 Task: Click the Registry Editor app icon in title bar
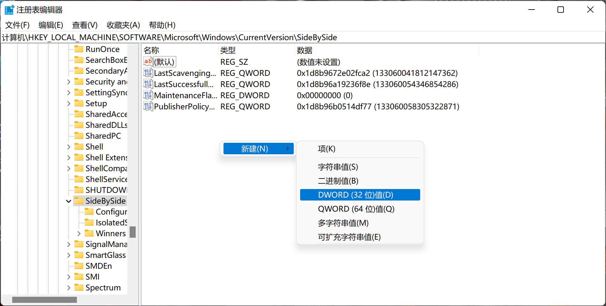9,10
